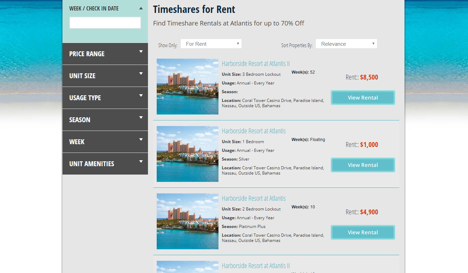View Rental for the $8,500 listing
This screenshot has width=468, height=273.
(363, 98)
